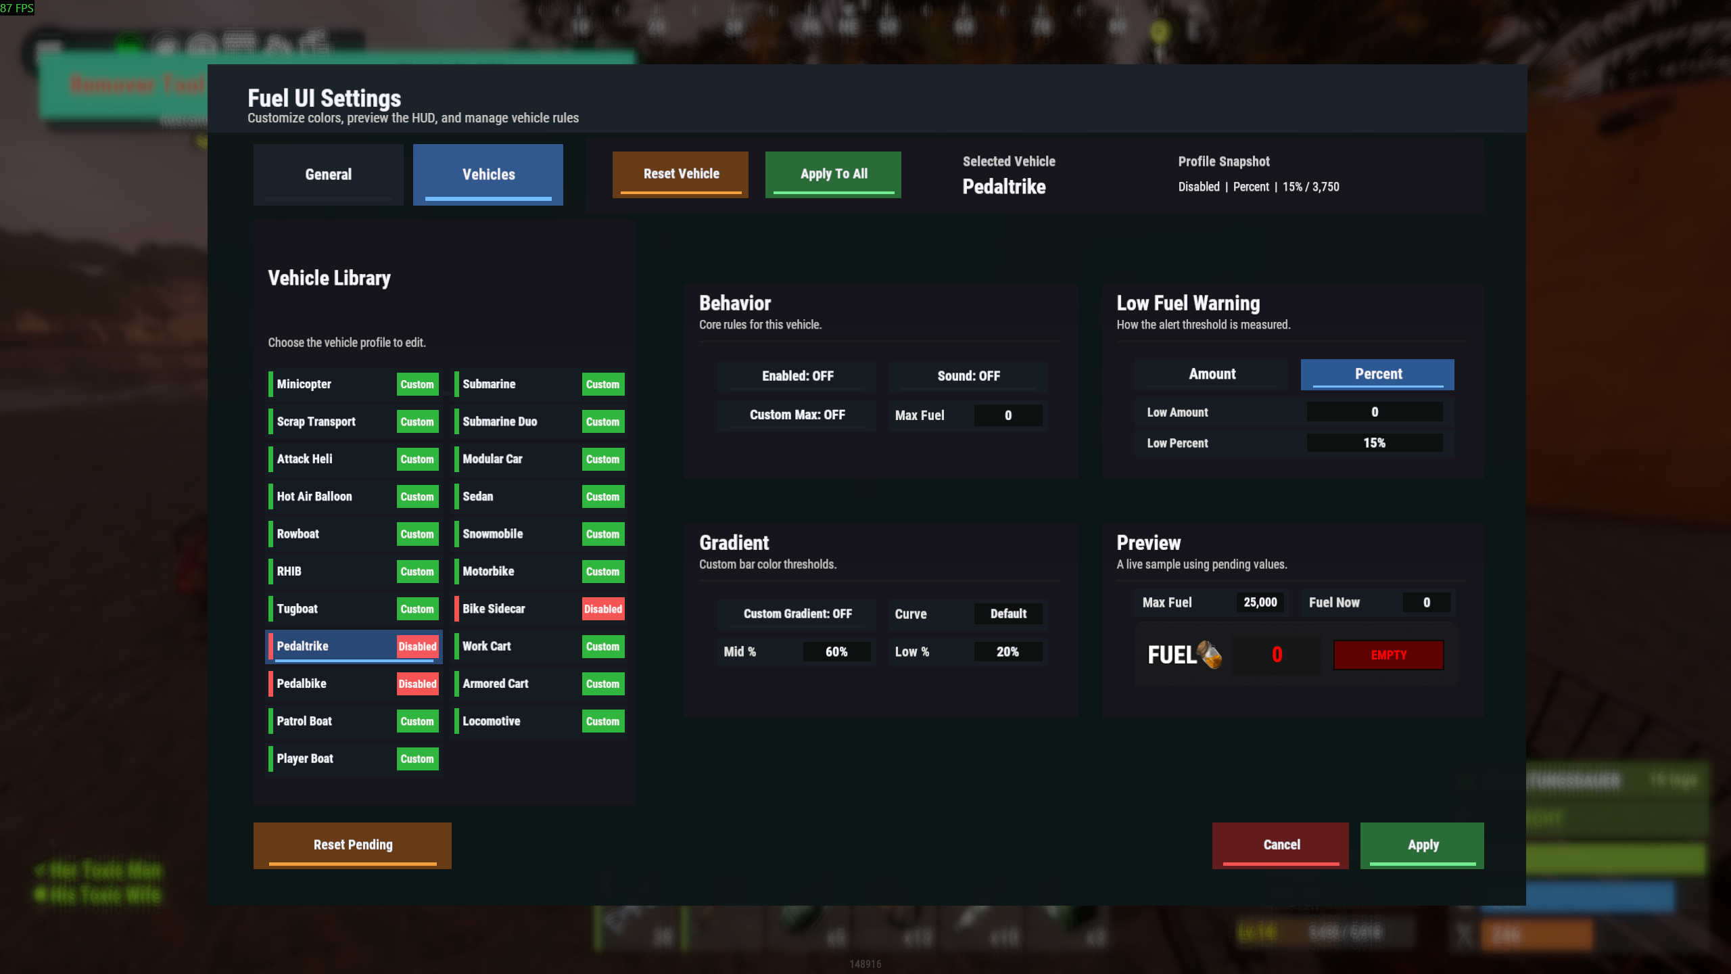
Task: Click the fuel canister icon in Preview
Action: tap(1209, 654)
